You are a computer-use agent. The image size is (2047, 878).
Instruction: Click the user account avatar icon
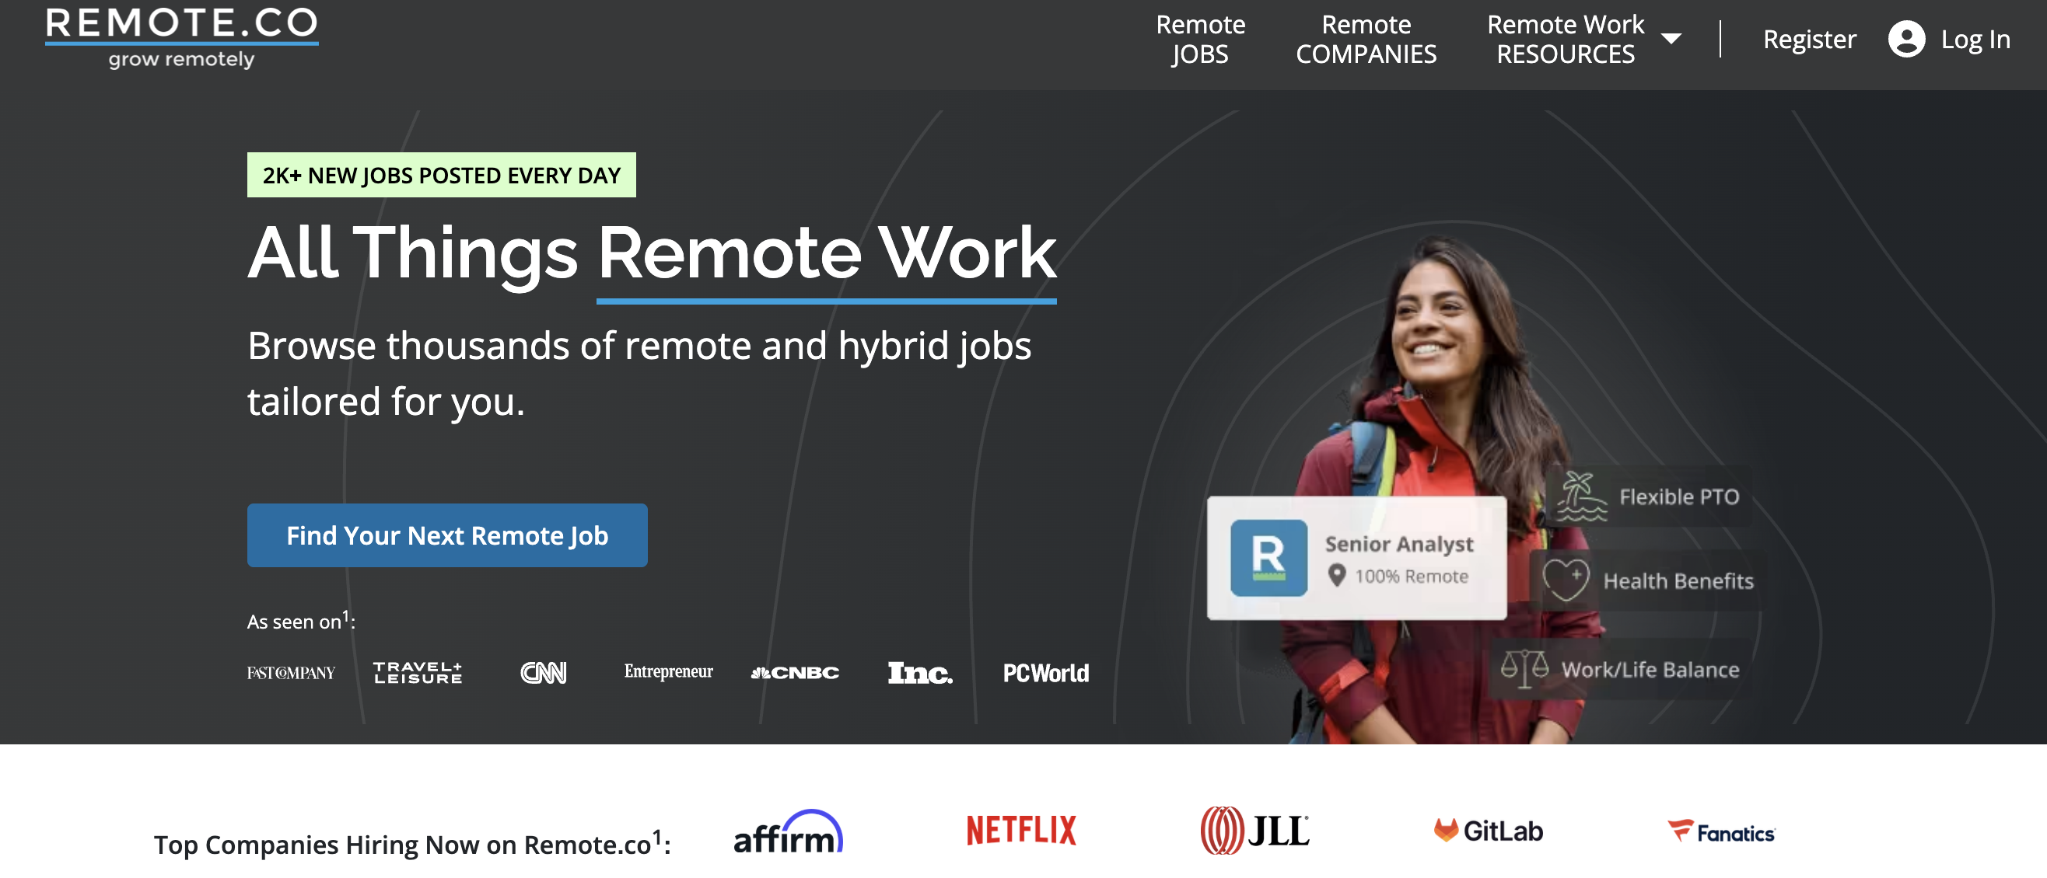click(1905, 39)
